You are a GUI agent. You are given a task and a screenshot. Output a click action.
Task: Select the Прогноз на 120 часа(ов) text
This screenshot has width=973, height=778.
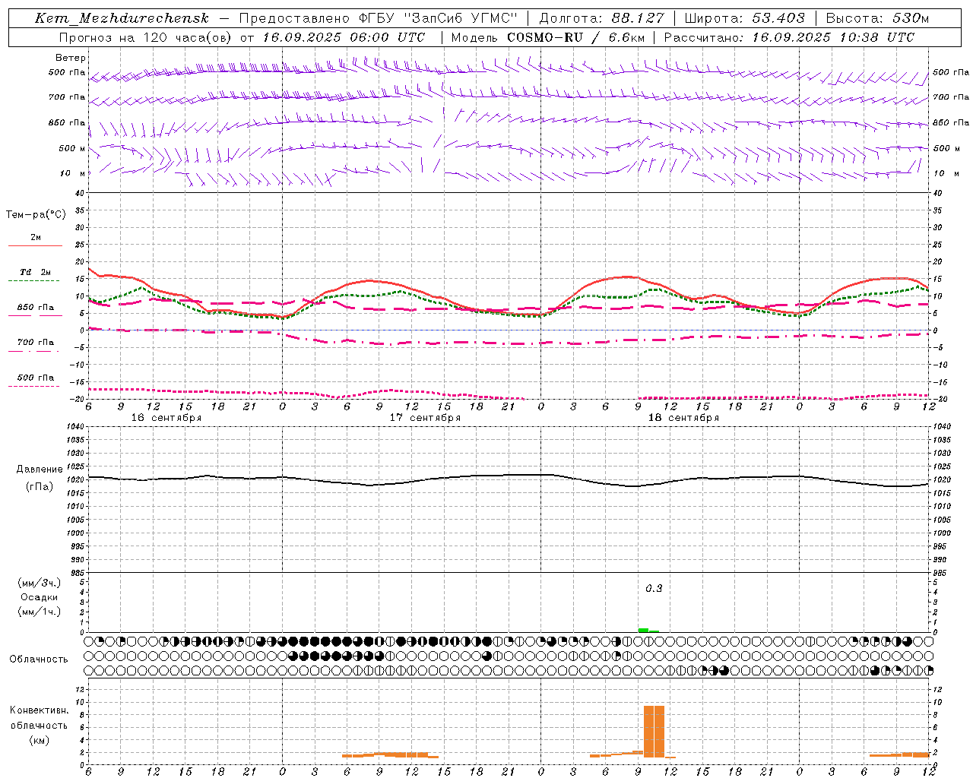pyautogui.click(x=146, y=37)
